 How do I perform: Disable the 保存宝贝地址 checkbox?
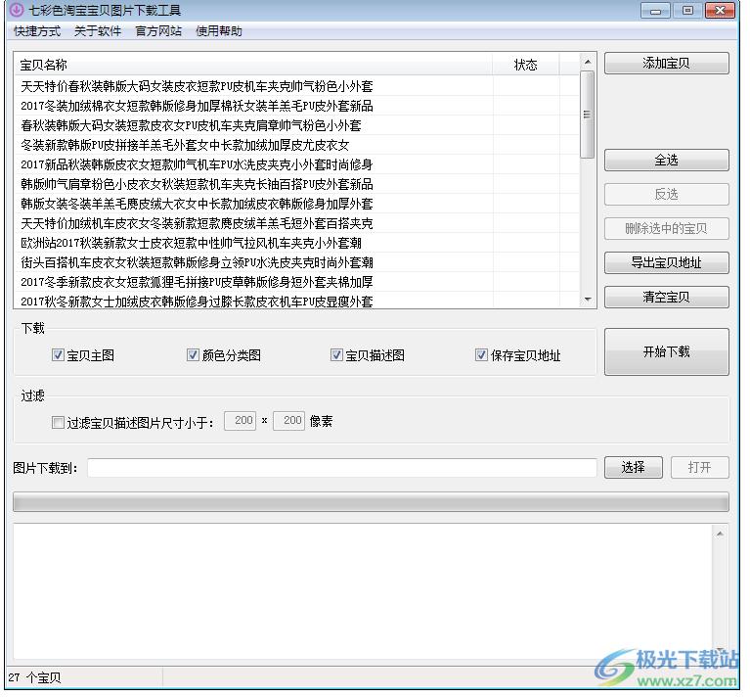click(482, 355)
